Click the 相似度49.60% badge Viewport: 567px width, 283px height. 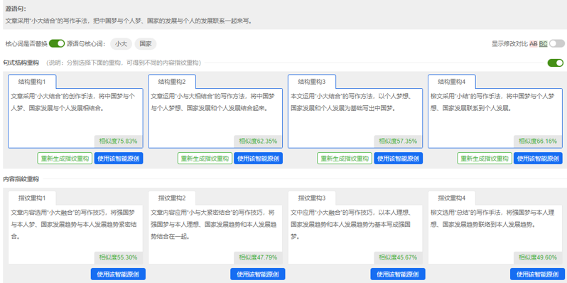[x=538, y=257]
